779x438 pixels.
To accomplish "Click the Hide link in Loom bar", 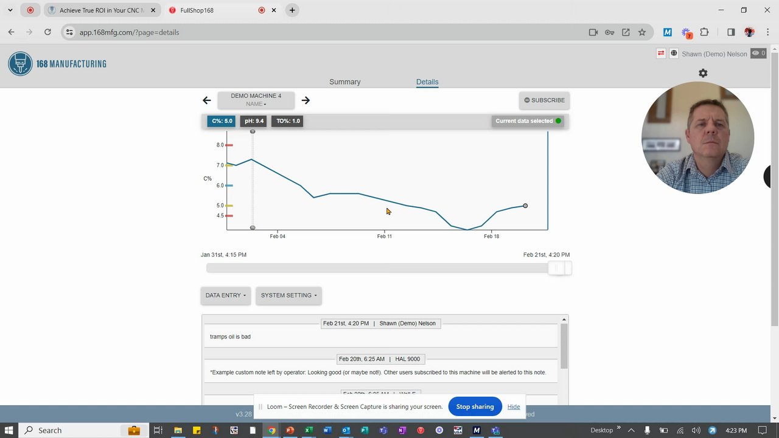I will [x=514, y=407].
